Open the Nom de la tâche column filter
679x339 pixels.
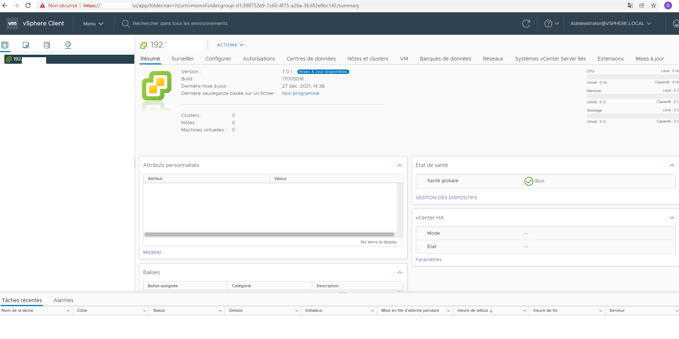(x=68, y=311)
